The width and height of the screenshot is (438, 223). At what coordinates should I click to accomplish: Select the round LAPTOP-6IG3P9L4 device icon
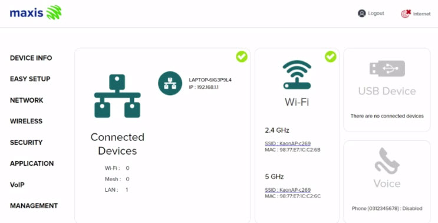click(x=170, y=83)
